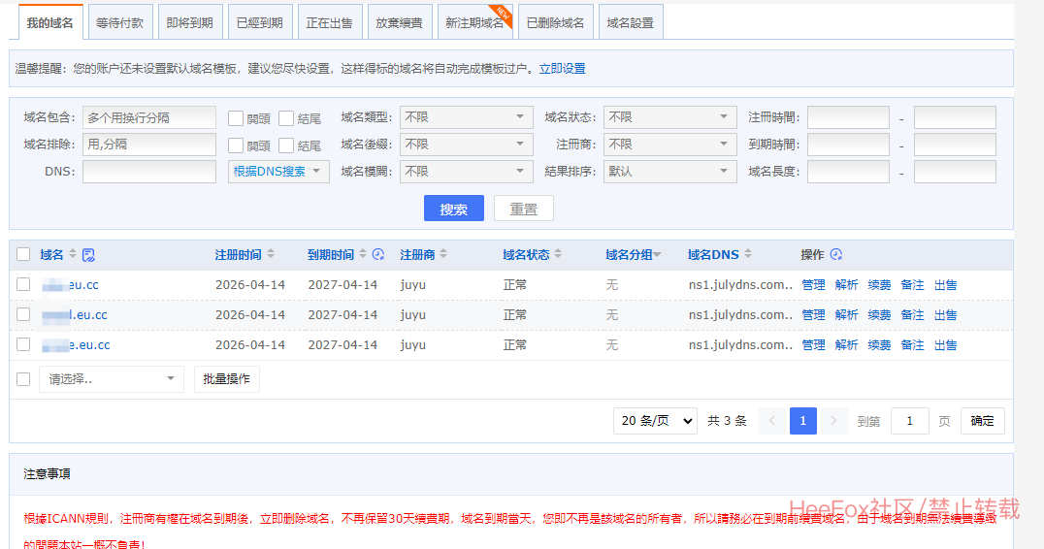Switch to 新注期域名 tab
Screen dimensions: 1044x549
474,22
